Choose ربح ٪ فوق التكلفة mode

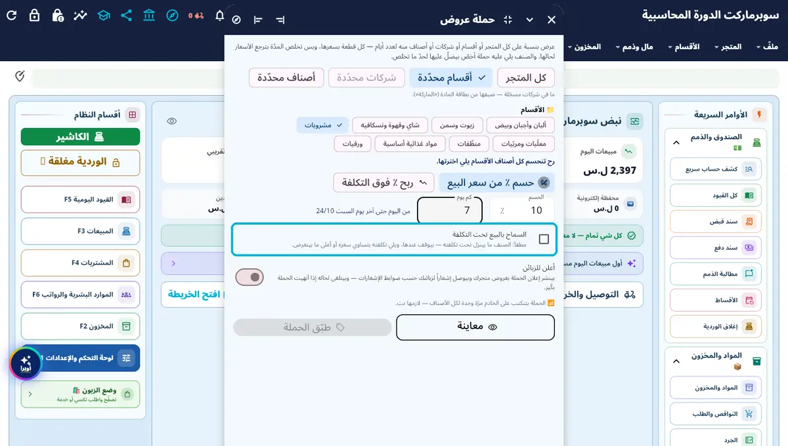coord(384,182)
